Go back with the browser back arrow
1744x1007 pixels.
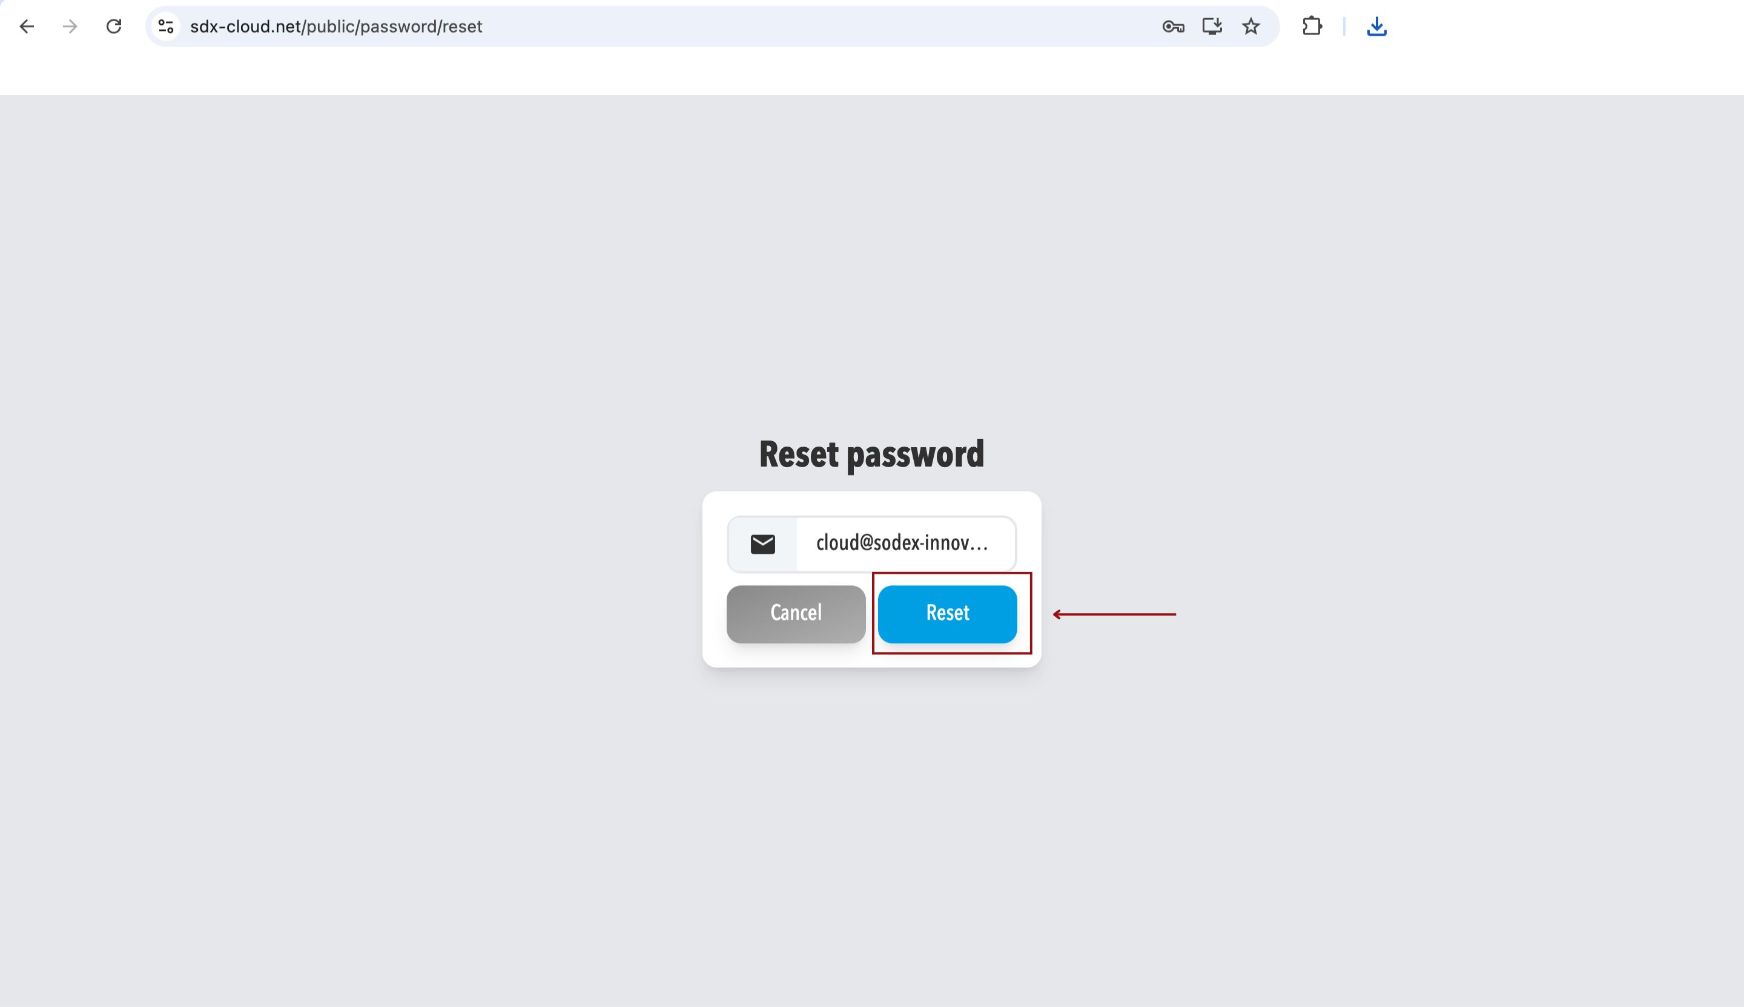pos(26,26)
